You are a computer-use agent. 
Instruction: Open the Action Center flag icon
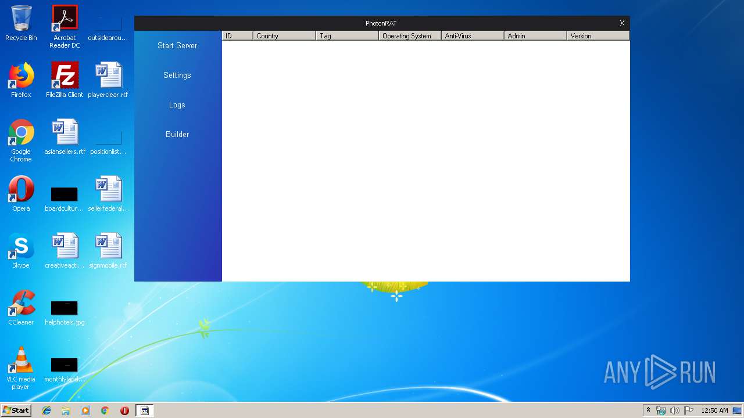689,410
